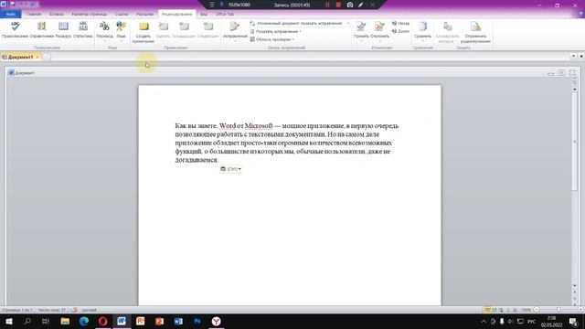Screen dimensions: 585x329
Task: Open the Язык language menu
Action: pyautogui.click(x=122, y=30)
